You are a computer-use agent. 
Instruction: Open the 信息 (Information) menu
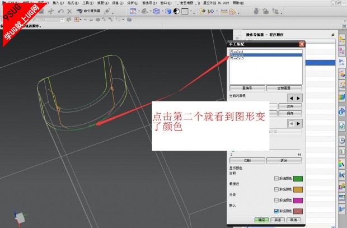pos(118,3)
